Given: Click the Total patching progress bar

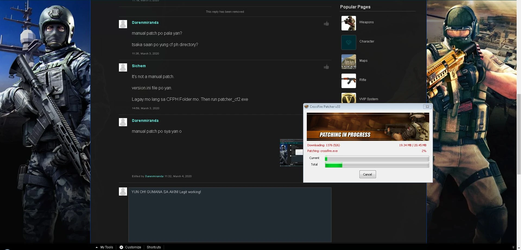Looking at the screenshot, I should point(377,165).
